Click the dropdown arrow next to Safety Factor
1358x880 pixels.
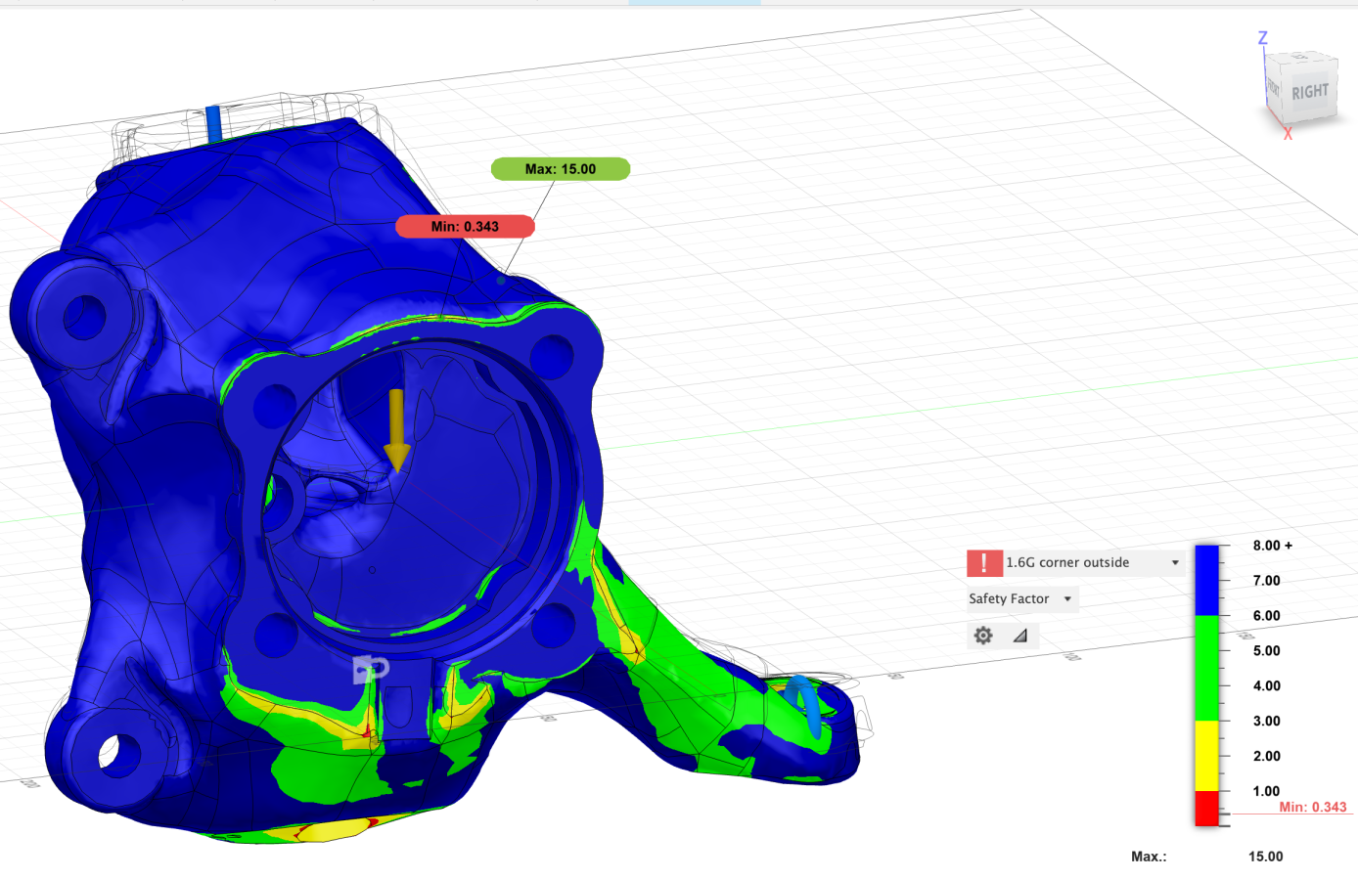tap(1067, 599)
